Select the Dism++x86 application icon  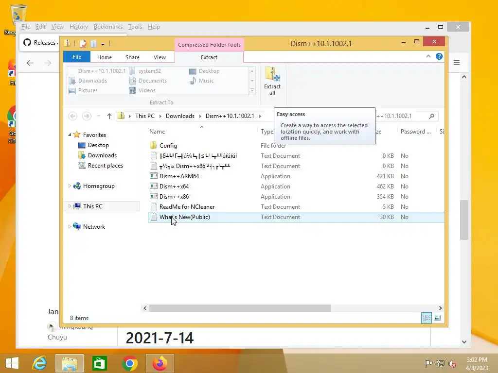154,196
